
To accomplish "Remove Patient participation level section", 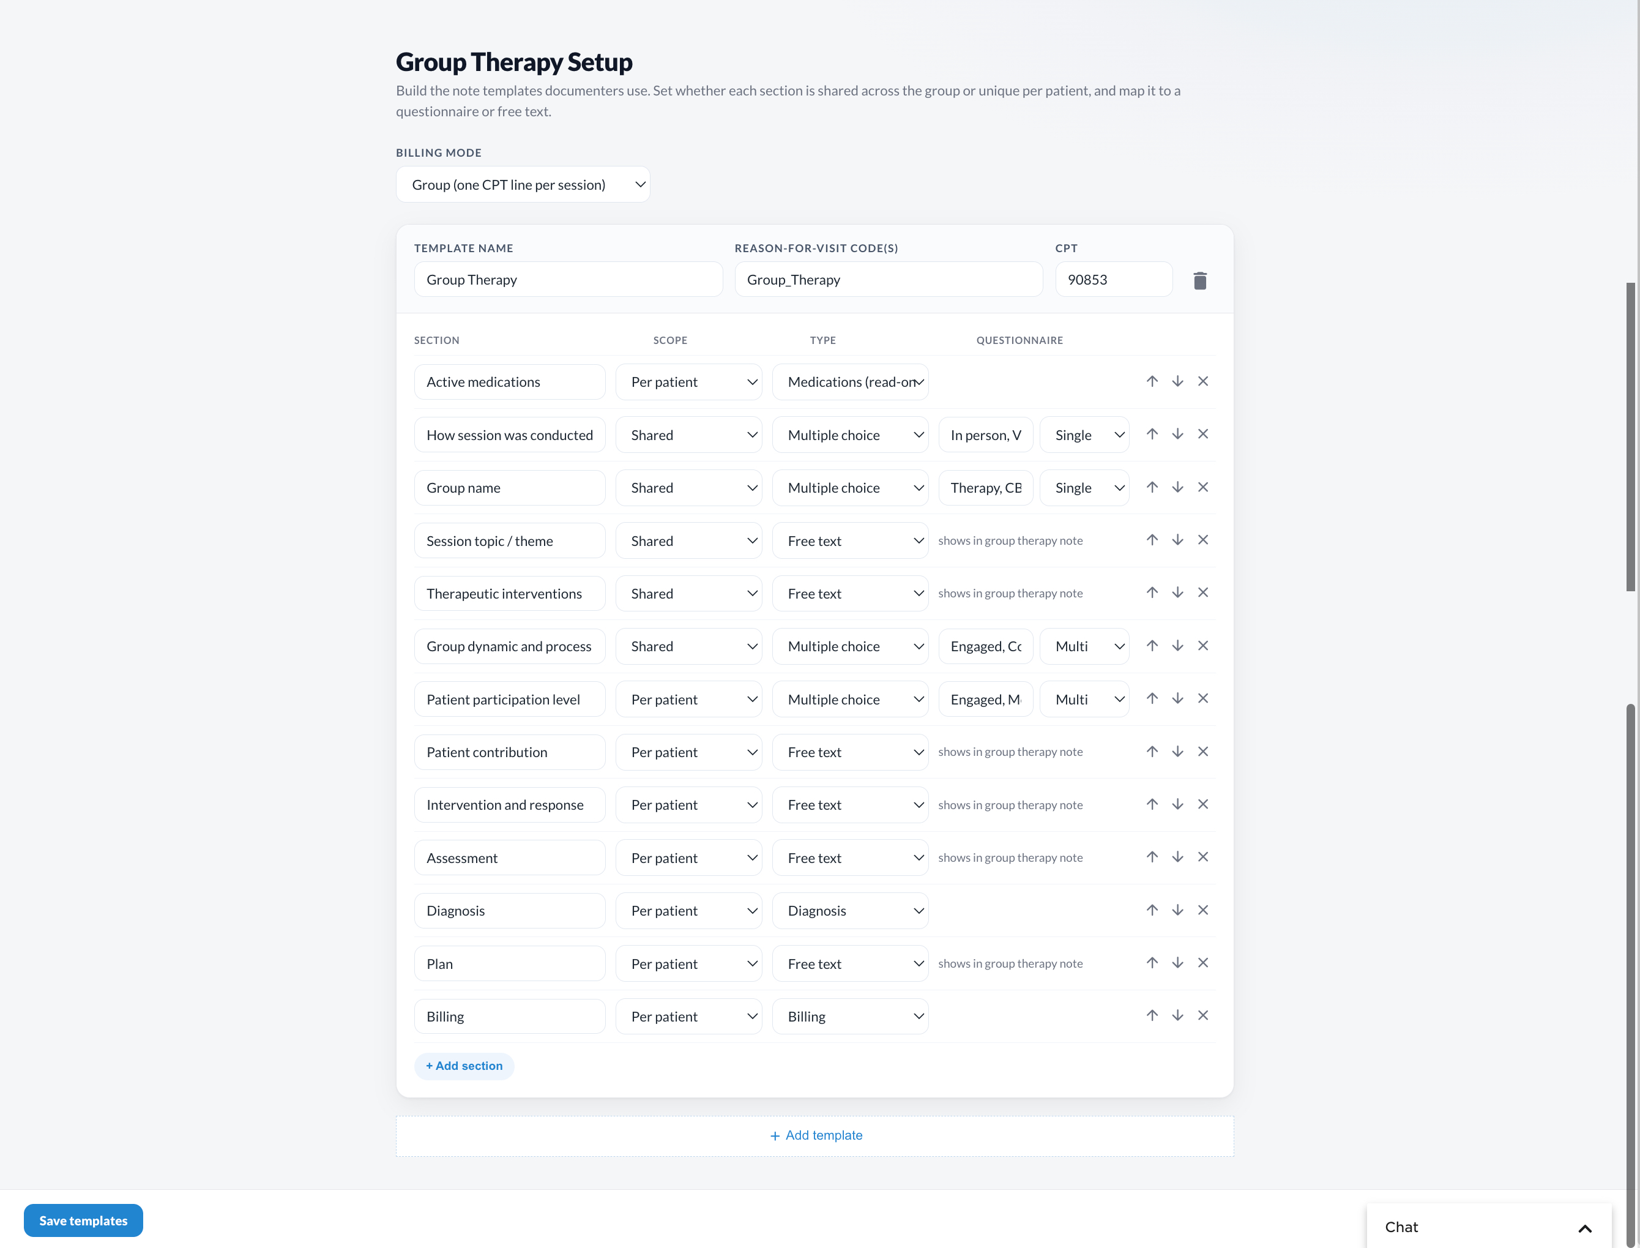I will coord(1203,699).
